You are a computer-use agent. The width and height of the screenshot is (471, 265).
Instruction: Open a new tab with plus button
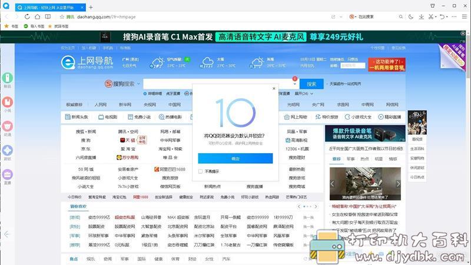(91, 7)
